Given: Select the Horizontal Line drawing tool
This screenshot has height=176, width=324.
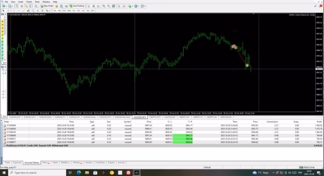Looking at the screenshot, I should tap(19, 11).
